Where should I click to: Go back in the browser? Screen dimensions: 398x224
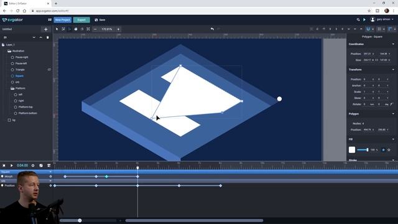pos(4,11)
